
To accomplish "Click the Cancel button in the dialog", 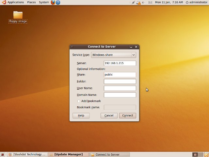I will click(109, 115).
